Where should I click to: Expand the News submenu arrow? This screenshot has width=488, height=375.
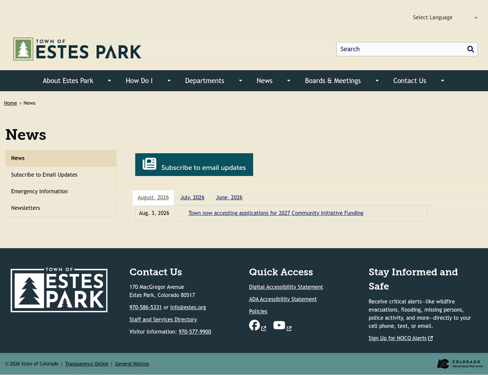click(289, 81)
